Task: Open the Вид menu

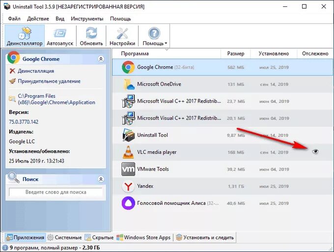Action: (60, 19)
